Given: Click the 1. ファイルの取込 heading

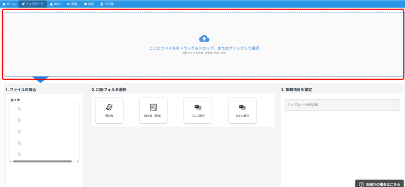Looking at the screenshot, I should [21, 90].
